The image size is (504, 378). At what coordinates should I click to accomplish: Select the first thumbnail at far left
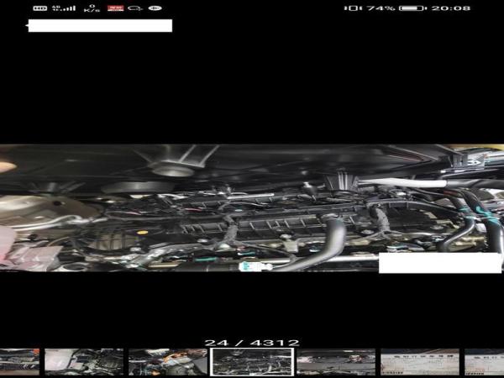(18, 362)
